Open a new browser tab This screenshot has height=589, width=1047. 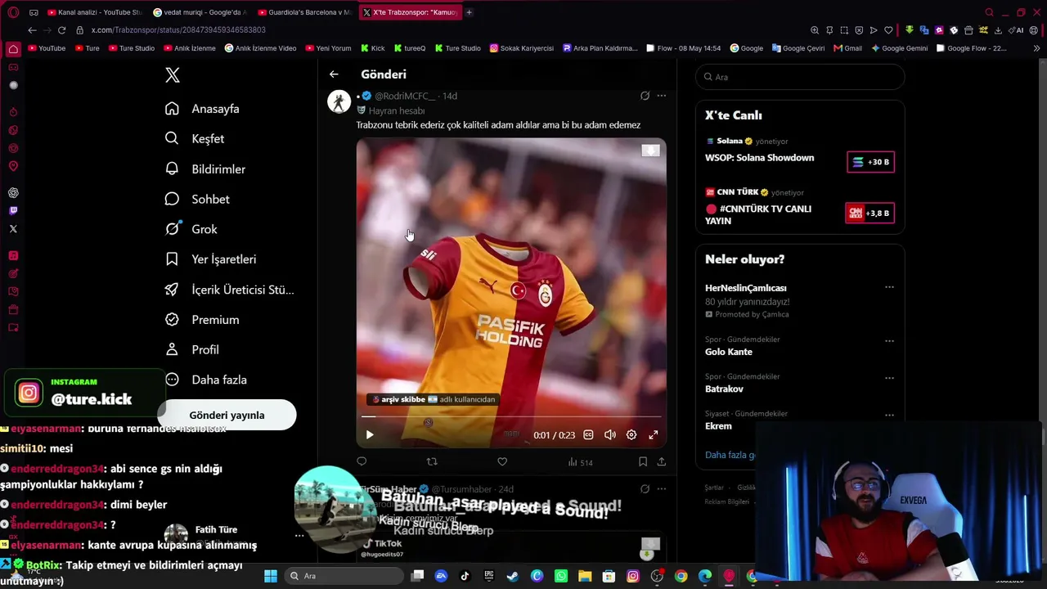[x=469, y=12]
